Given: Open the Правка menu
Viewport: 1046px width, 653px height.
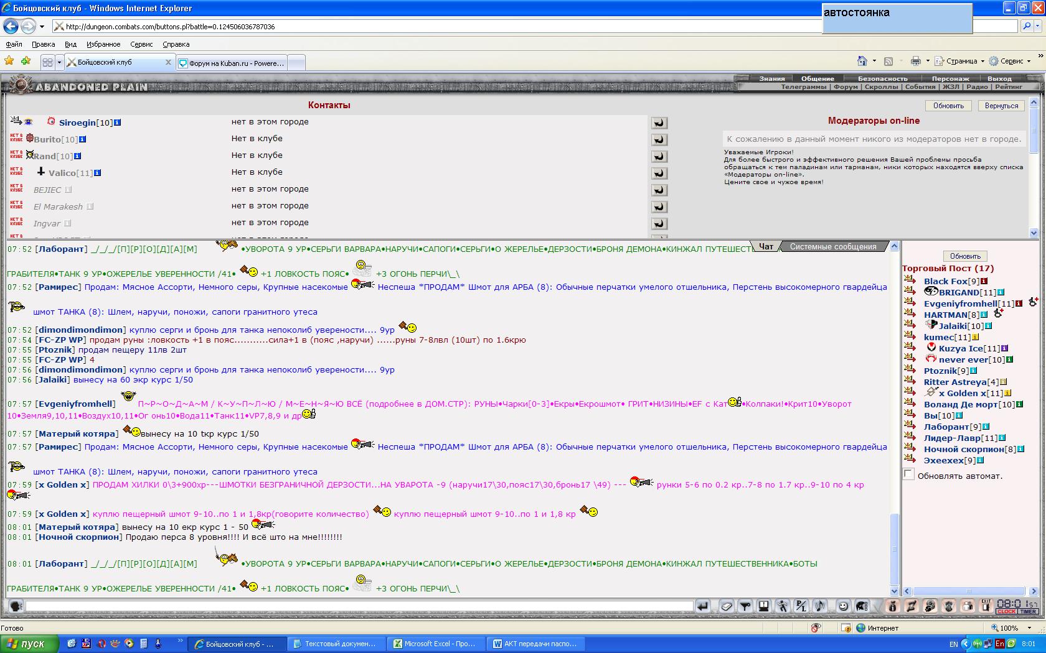Looking at the screenshot, I should pyautogui.click(x=43, y=44).
